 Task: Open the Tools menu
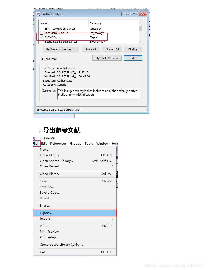pos(88,144)
